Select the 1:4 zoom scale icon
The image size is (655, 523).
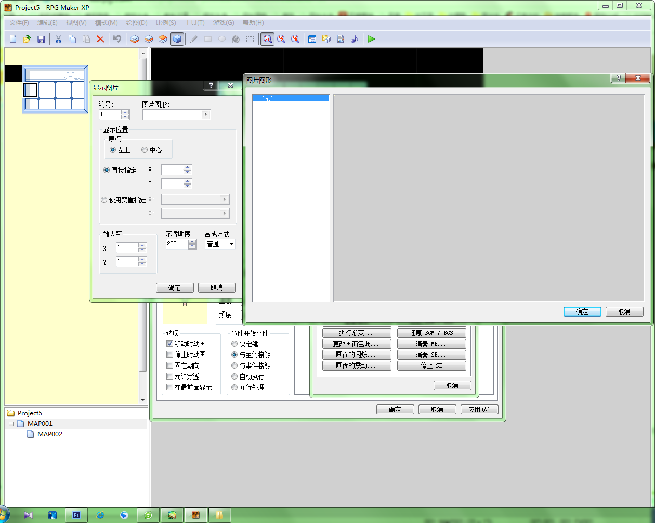pos(295,39)
